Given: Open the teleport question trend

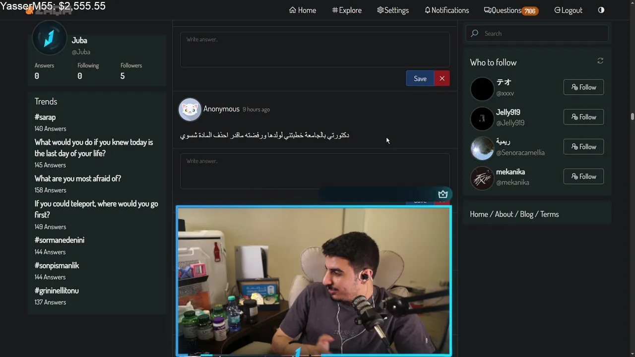Looking at the screenshot, I should (x=96, y=209).
